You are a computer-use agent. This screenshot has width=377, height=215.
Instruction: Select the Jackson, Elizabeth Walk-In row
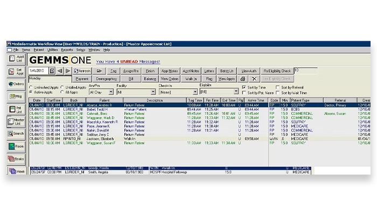click(x=200, y=139)
